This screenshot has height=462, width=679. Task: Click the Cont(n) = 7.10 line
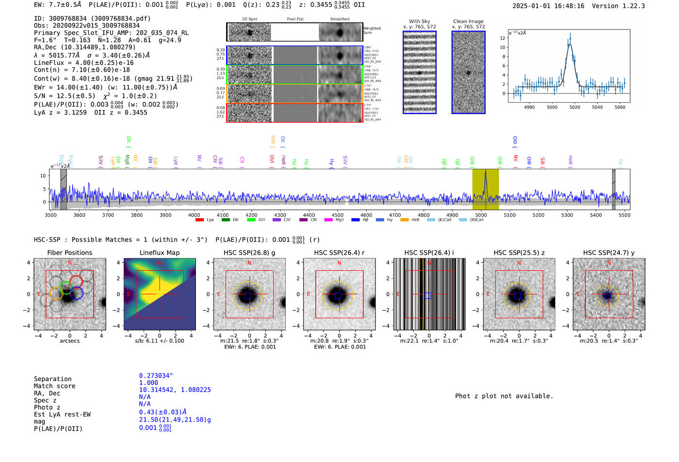click(x=82, y=70)
